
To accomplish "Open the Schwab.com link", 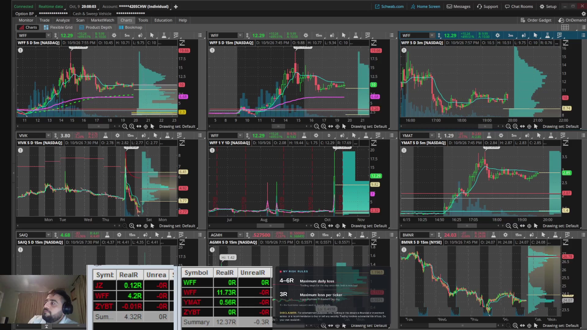I will coord(389,6).
